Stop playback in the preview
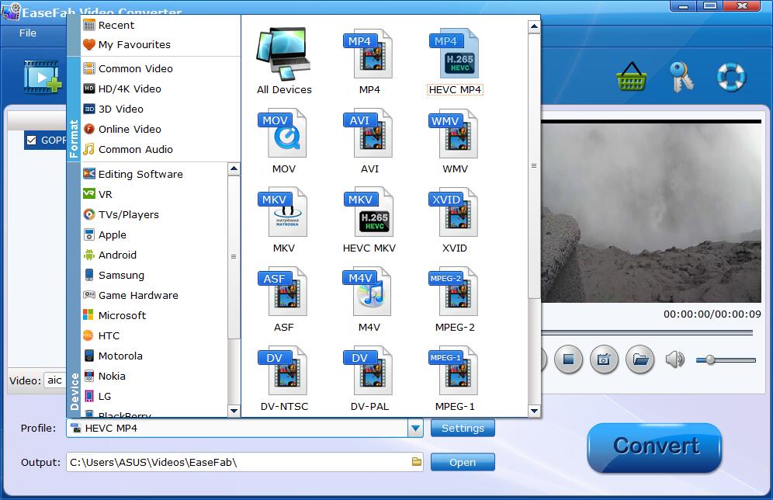 (568, 359)
